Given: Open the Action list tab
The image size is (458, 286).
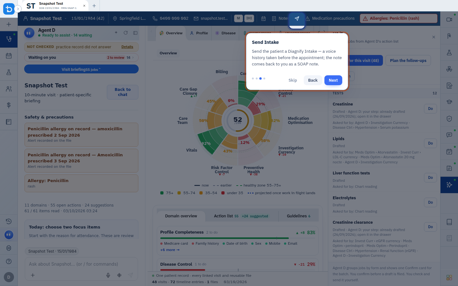Looking at the screenshot, I should pyautogui.click(x=241, y=216).
